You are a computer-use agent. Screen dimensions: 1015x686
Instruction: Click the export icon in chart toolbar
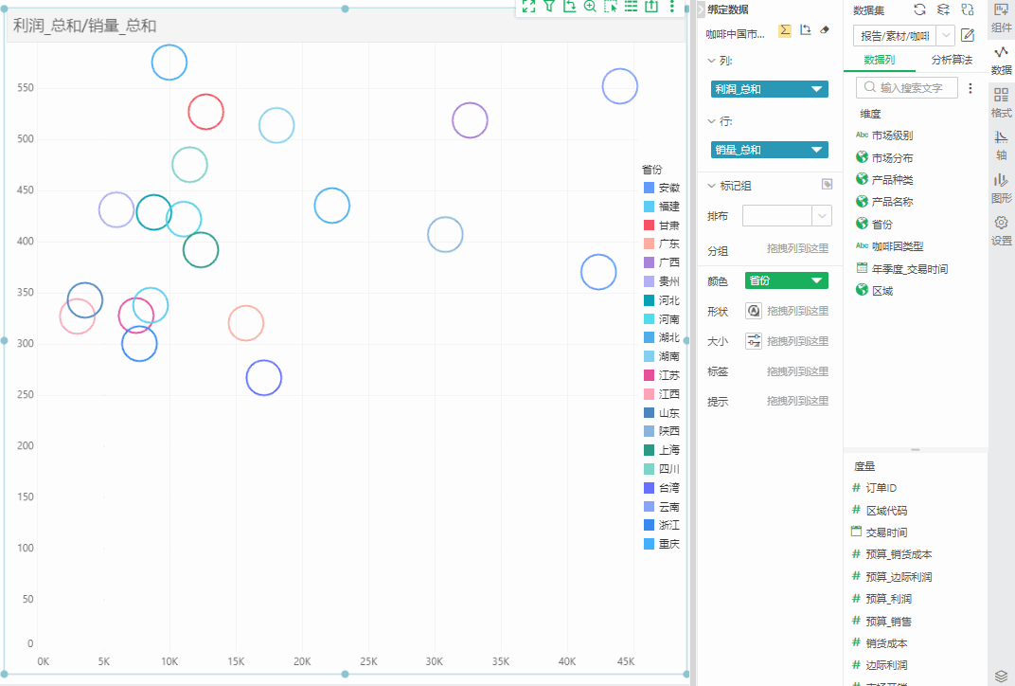(x=651, y=6)
